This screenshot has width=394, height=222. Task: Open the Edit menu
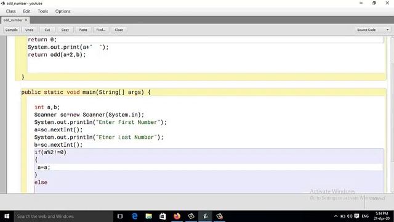click(x=26, y=11)
